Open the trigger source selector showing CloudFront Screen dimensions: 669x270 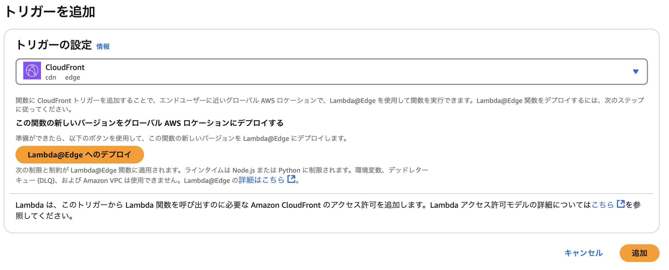click(332, 71)
